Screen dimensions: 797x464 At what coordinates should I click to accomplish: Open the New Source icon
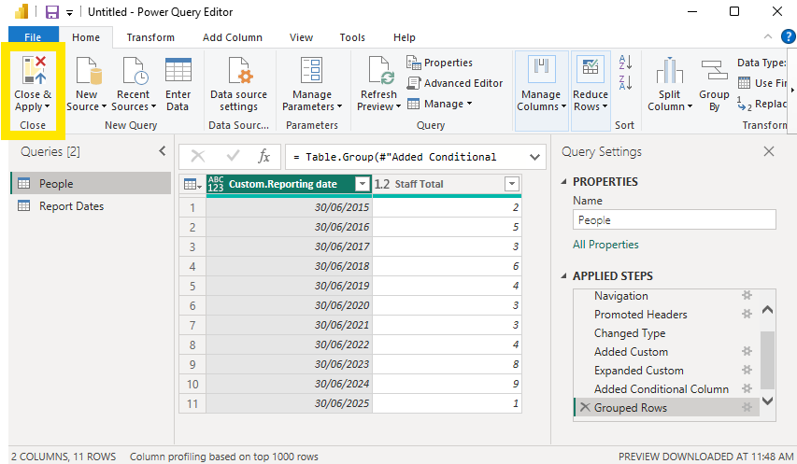(89, 69)
